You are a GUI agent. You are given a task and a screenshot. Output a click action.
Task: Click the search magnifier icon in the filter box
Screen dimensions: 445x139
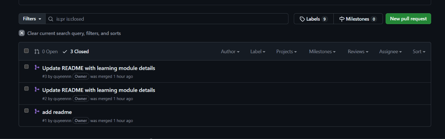[x=51, y=19]
